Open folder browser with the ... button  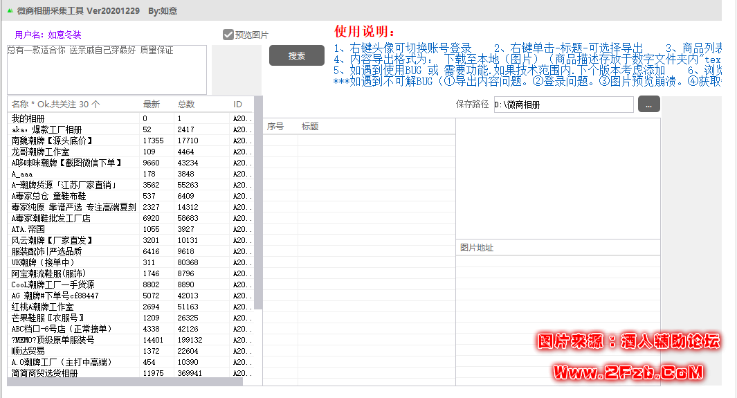(648, 105)
